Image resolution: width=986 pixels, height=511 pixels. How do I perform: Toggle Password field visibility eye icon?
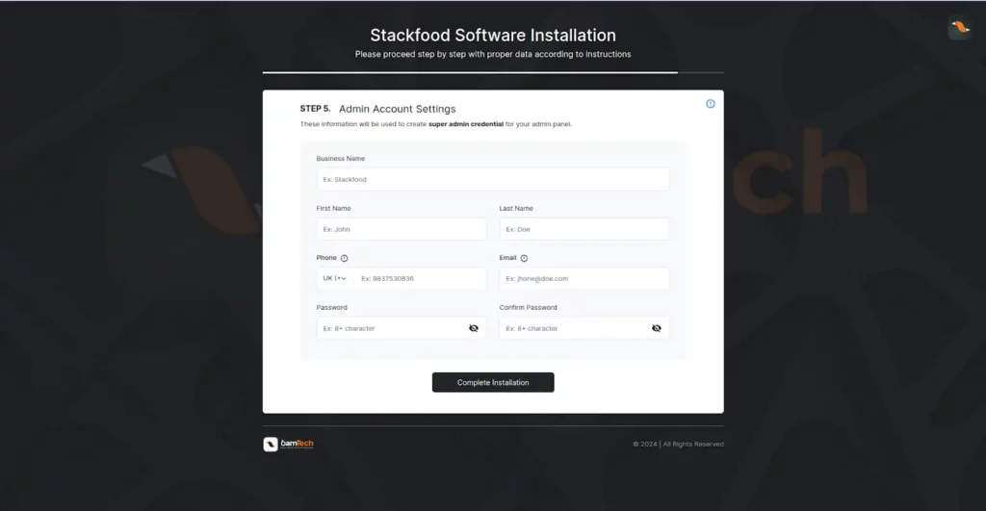474,328
